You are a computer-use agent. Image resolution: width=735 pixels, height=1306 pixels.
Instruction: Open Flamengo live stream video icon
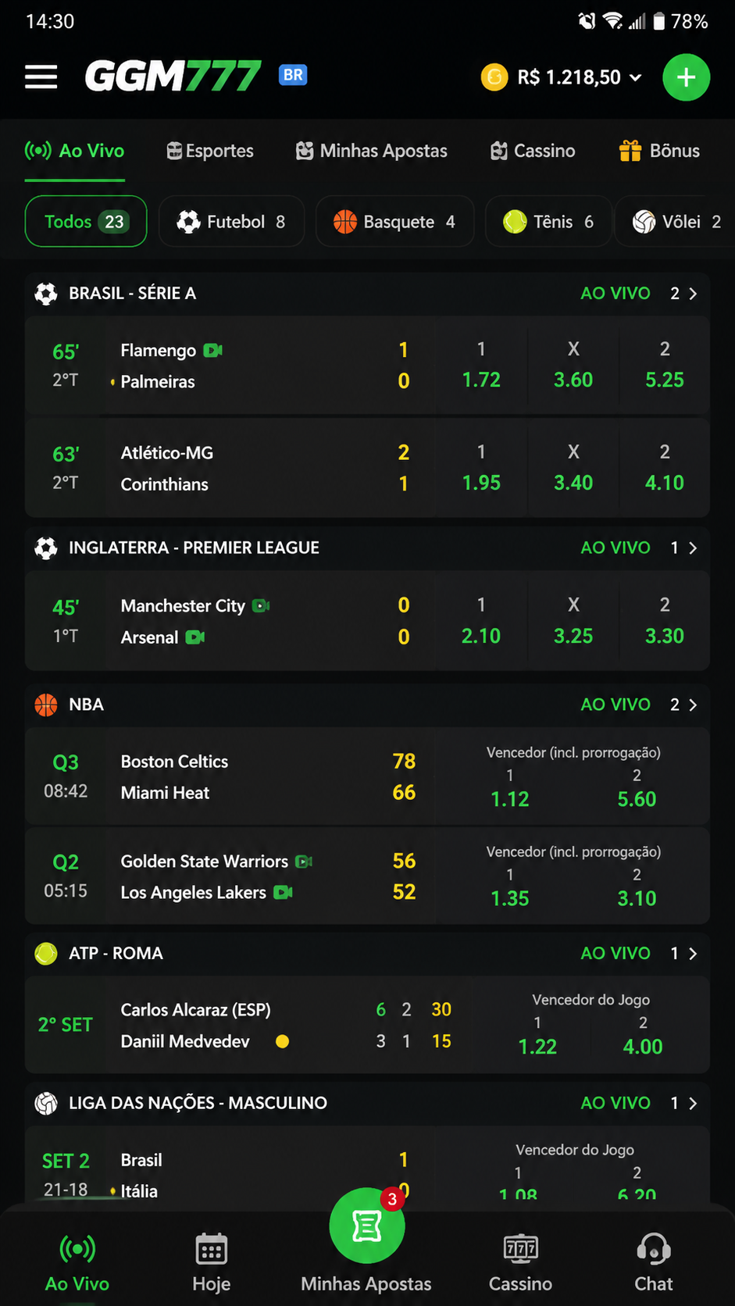[212, 351]
